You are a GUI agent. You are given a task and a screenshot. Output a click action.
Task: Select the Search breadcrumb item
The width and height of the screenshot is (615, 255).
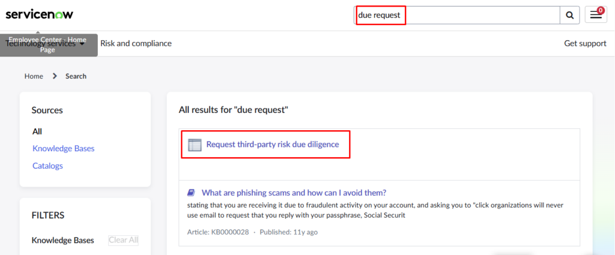(76, 76)
